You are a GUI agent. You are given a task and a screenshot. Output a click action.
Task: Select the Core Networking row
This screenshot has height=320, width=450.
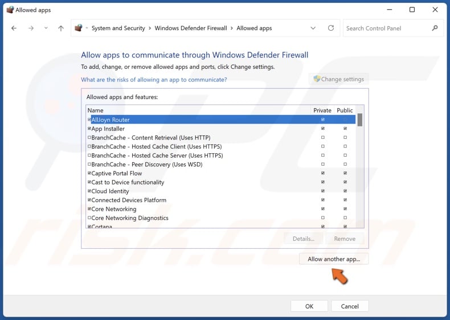221,208
